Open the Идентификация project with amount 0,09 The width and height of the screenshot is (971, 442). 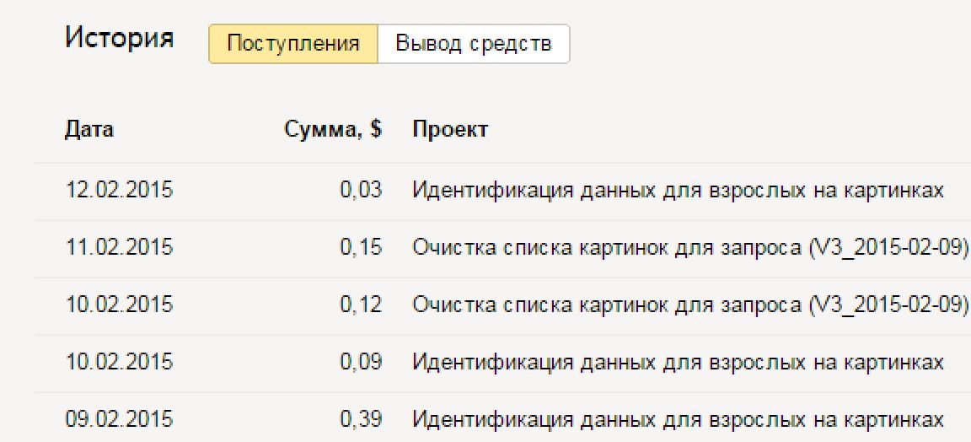click(x=678, y=362)
